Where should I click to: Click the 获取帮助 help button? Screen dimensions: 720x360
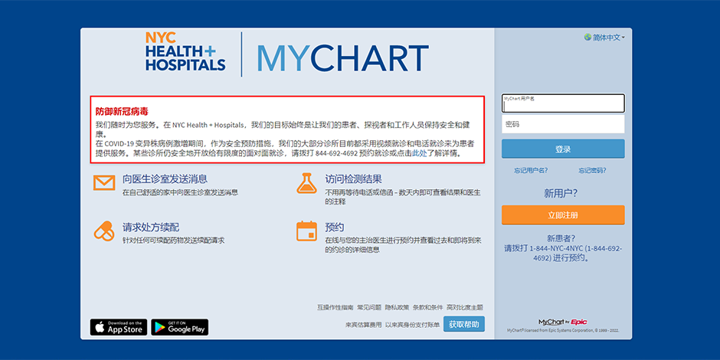point(463,325)
